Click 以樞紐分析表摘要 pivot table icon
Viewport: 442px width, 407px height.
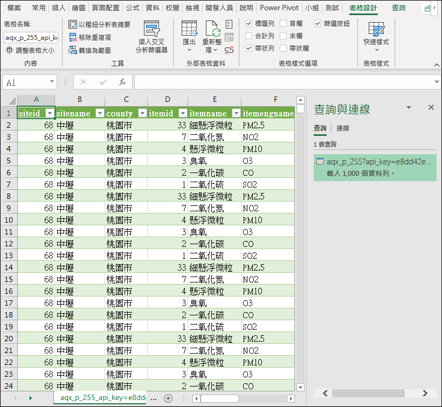[72, 24]
